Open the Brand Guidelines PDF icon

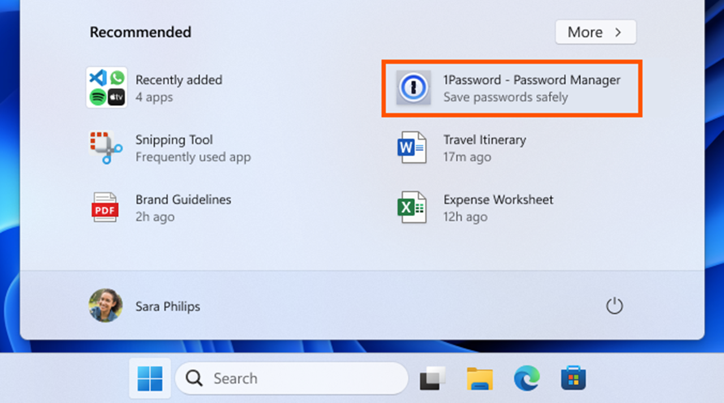(105, 207)
